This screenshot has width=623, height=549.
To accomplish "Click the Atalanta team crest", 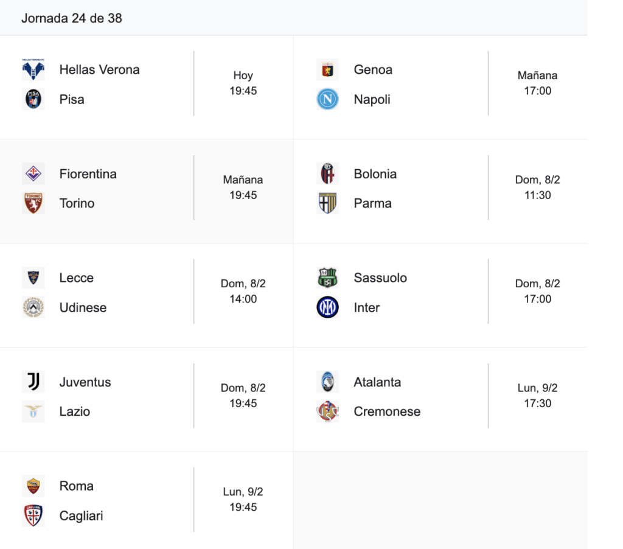I will pos(327,382).
